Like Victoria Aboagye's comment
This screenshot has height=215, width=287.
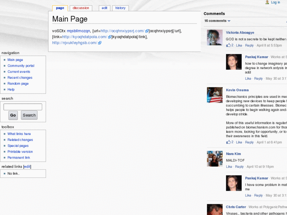tap(239, 45)
